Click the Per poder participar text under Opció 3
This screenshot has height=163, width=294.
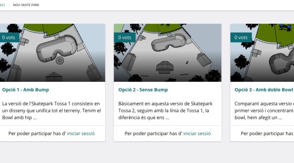click(x=267, y=134)
